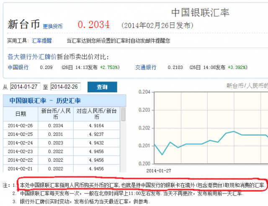Viewport: 268px width, 206px height.
Task: Click the 交通银行 link
Action: (x=146, y=67)
